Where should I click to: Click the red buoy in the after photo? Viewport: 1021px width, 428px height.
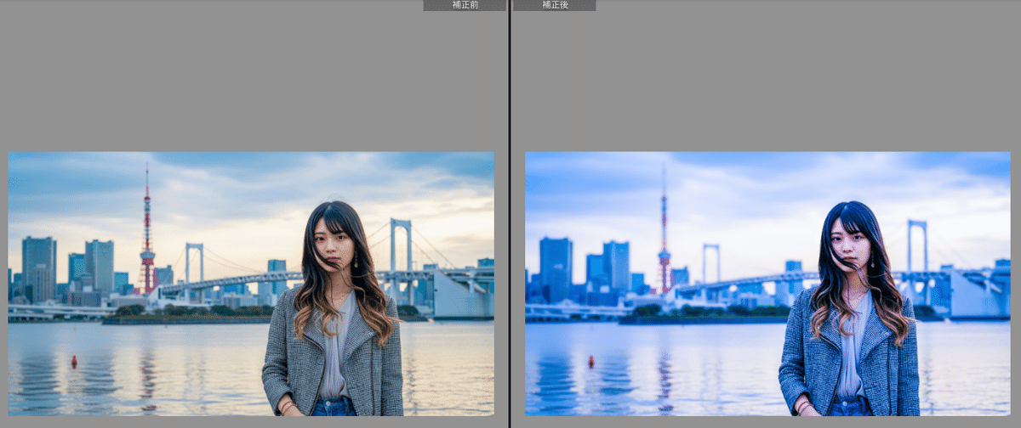(x=591, y=362)
